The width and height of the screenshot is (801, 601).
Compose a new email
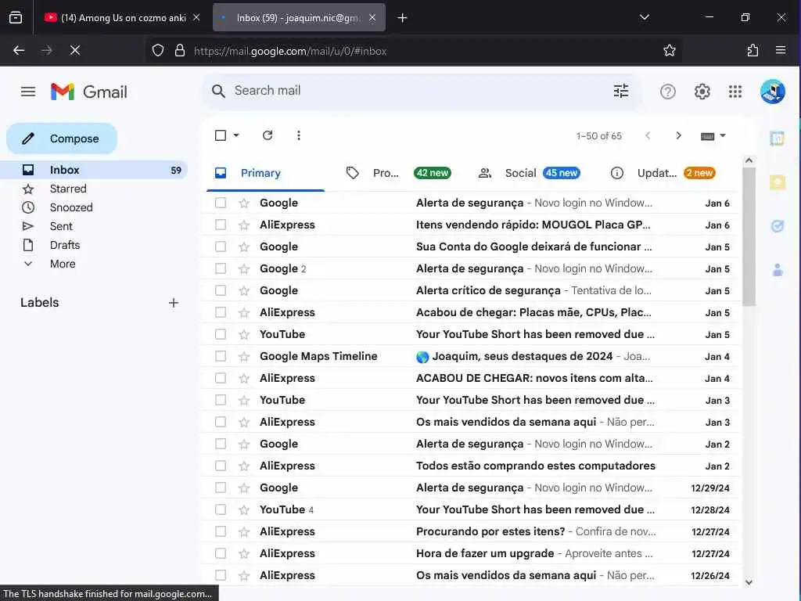[x=62, y=139]
